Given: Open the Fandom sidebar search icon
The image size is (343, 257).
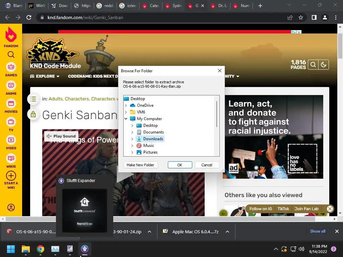Looking at the screenshot, I should pyautogui.click(x=11, y=55).
